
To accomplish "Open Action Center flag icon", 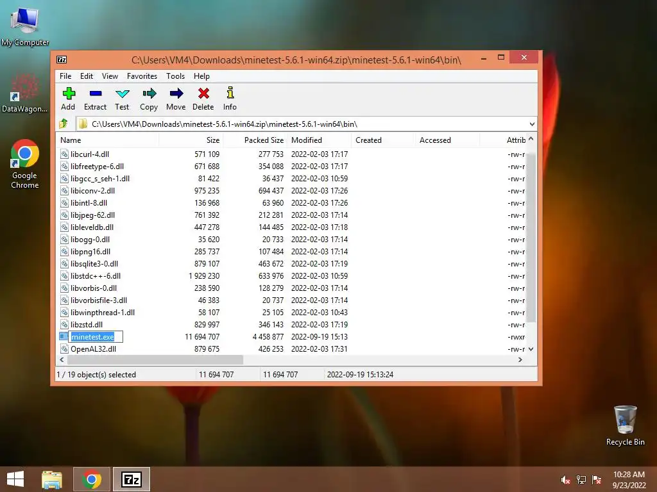I will coord(597,480).
